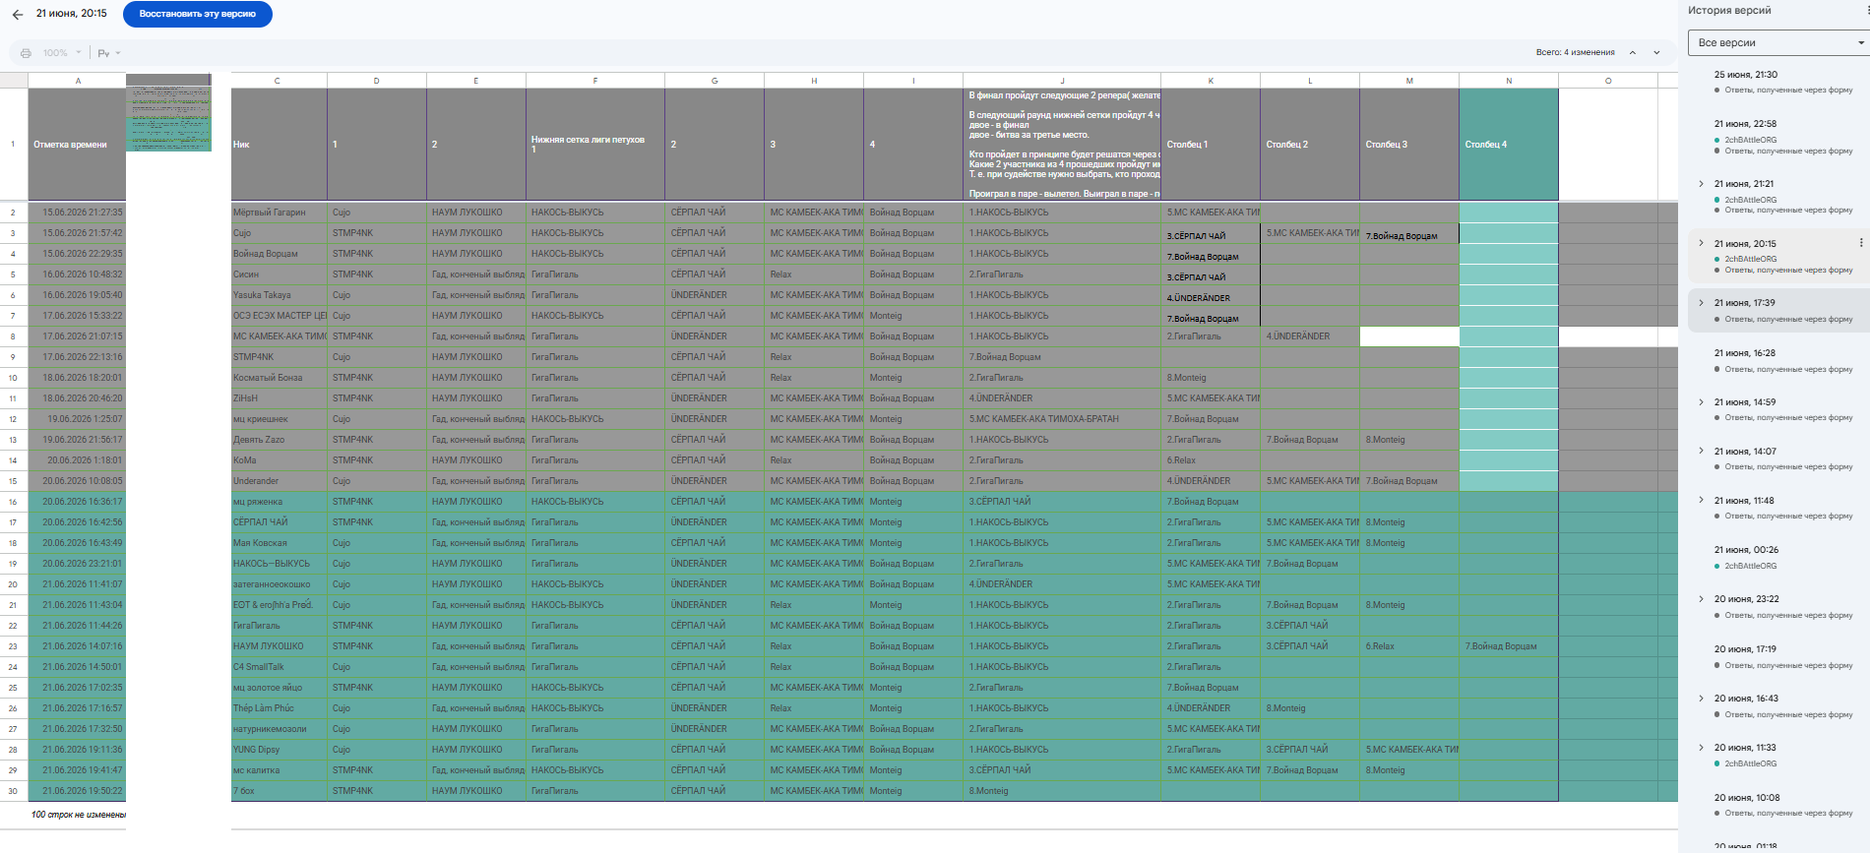Image resolution: width=1870 pixels, height=853 pixels.
Task: Click the Отметка времени header cell
Action: pyautogui.click(x=77, y=145)
